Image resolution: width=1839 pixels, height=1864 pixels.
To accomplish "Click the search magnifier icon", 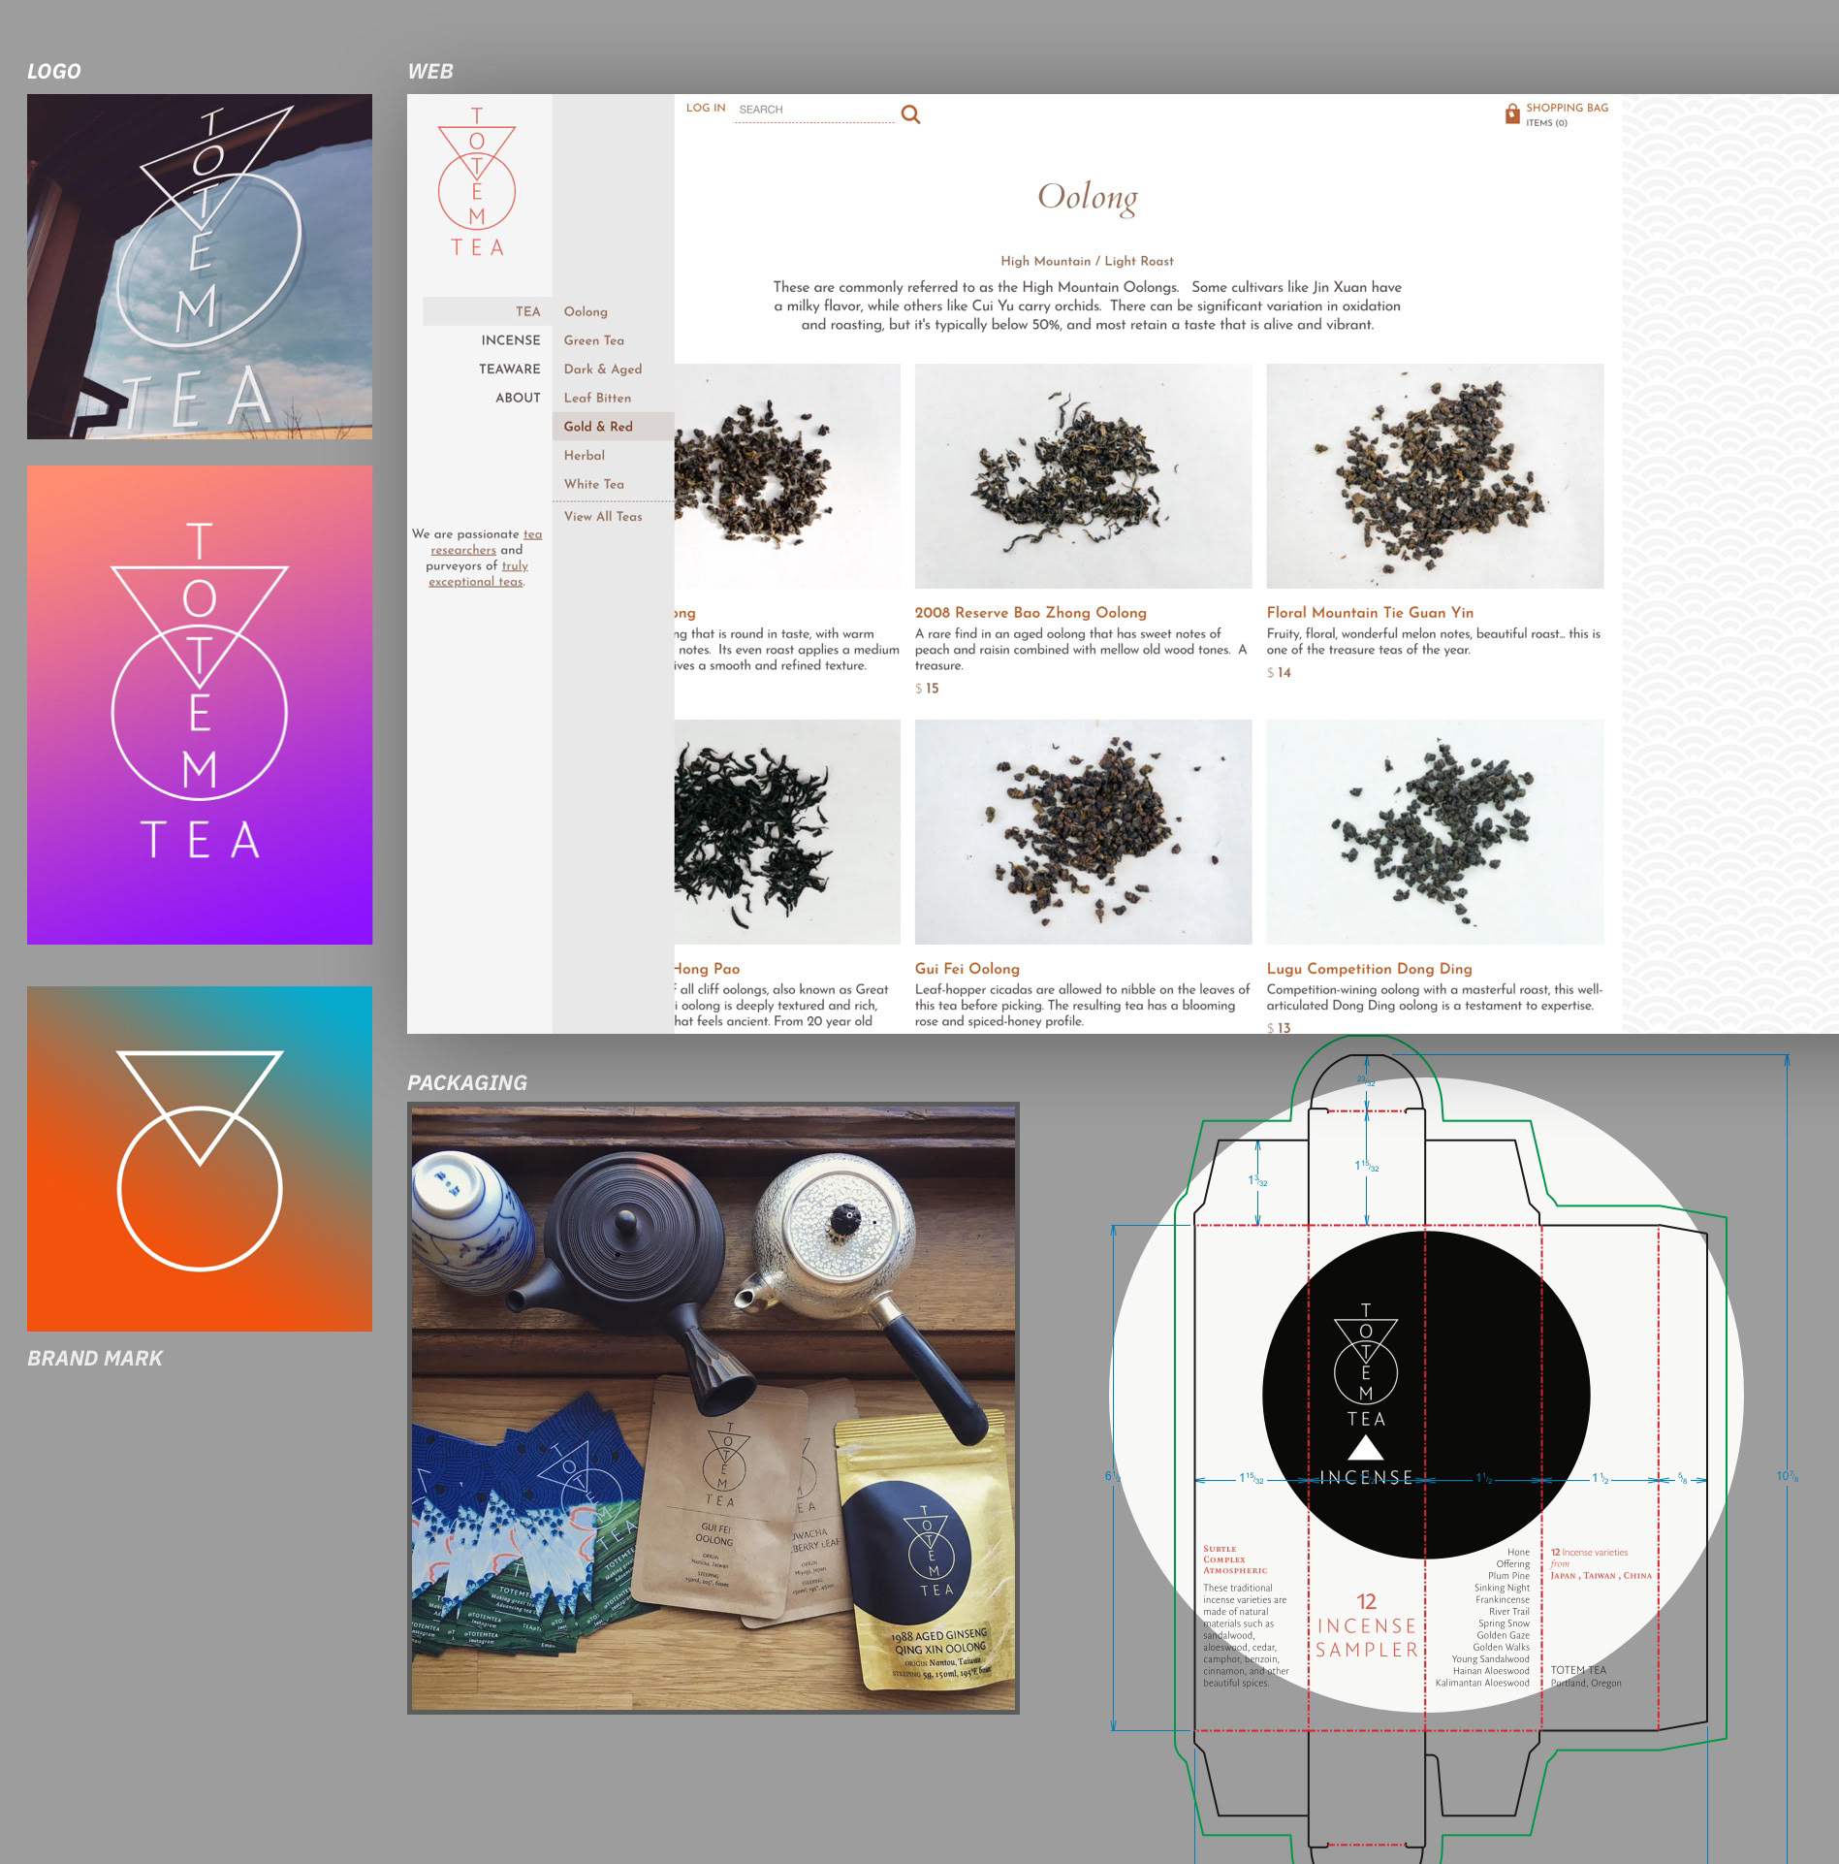I will pos(910,114).
